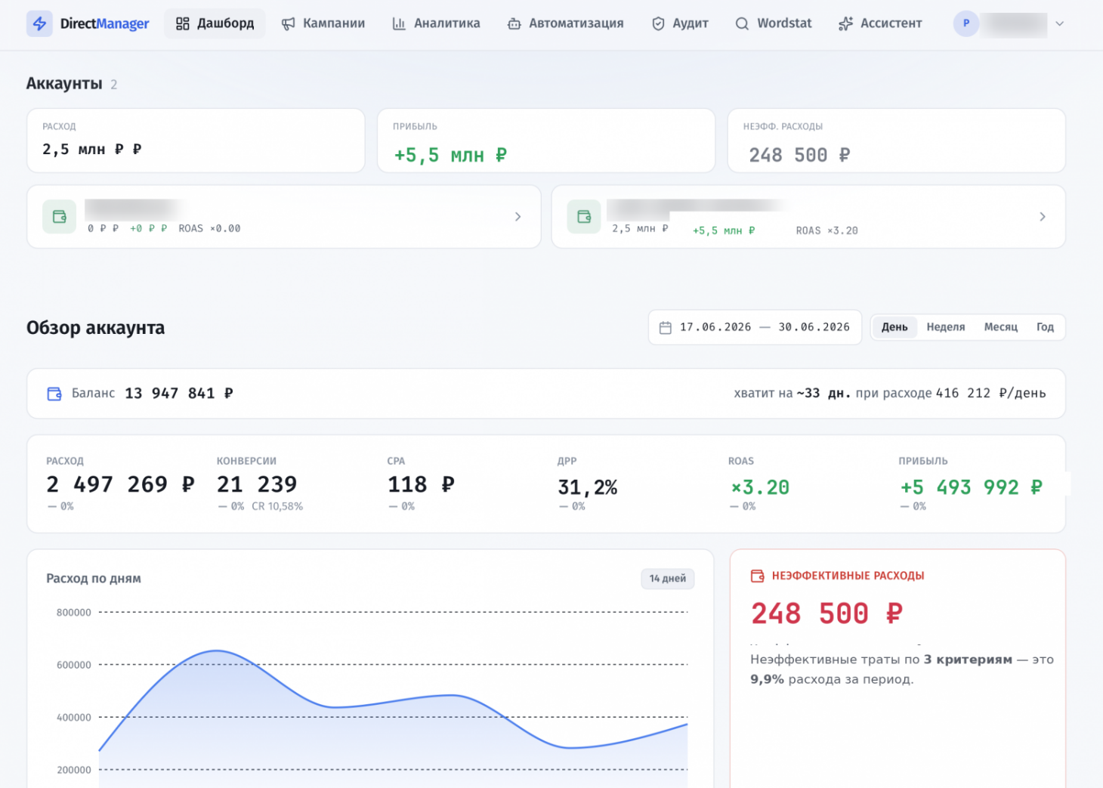The height and width of the screenshot is (788, 1103).
Task: Open first account via right chevron
Action: coord(518,217)
